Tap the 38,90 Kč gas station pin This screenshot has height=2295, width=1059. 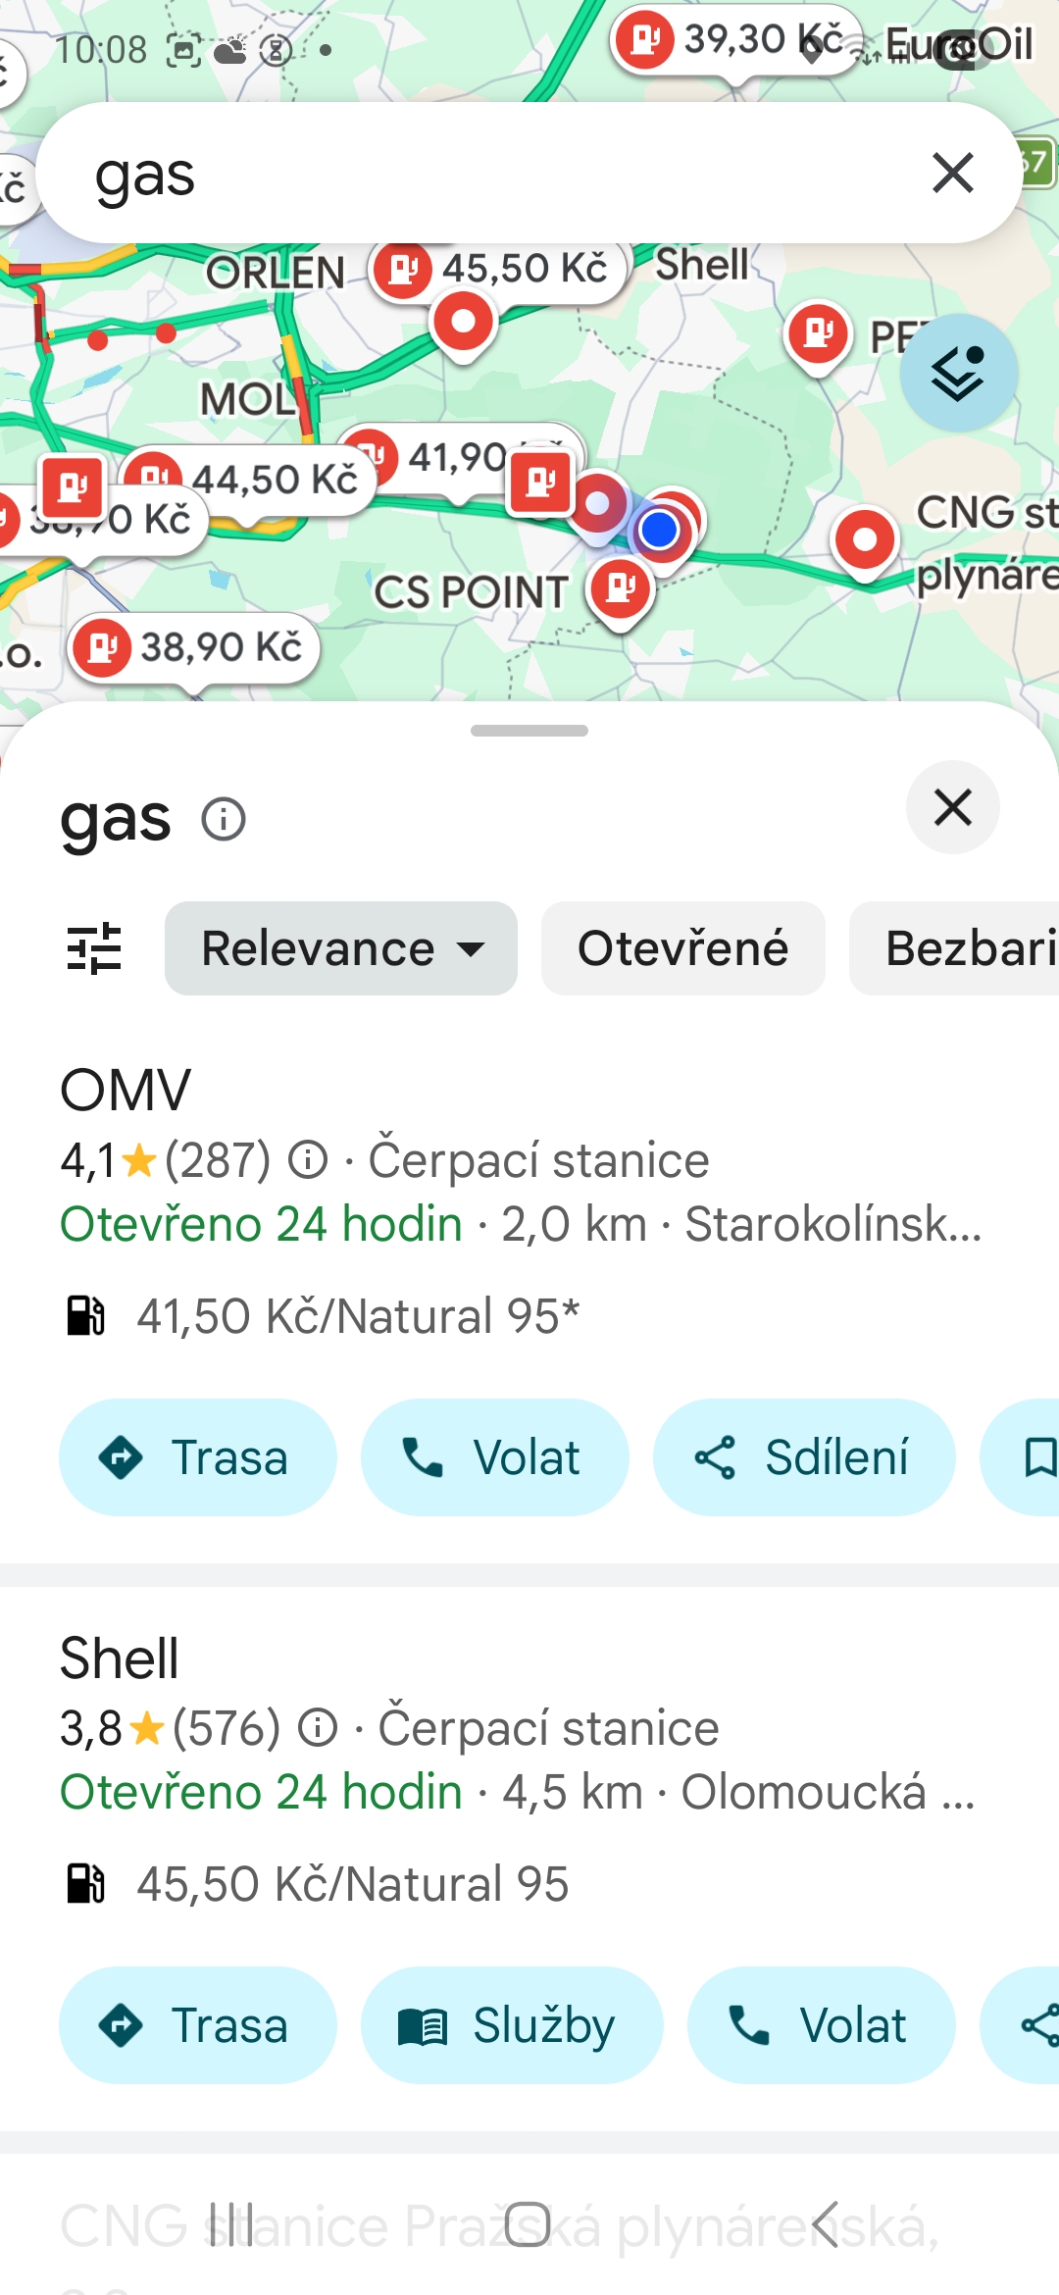tap(194, 647)
